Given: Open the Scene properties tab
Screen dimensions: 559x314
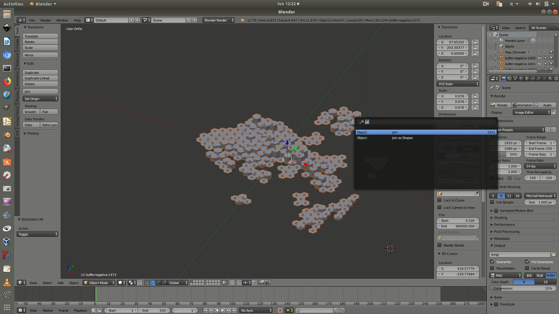Looking at the screenshot, I should click(515, 78).
